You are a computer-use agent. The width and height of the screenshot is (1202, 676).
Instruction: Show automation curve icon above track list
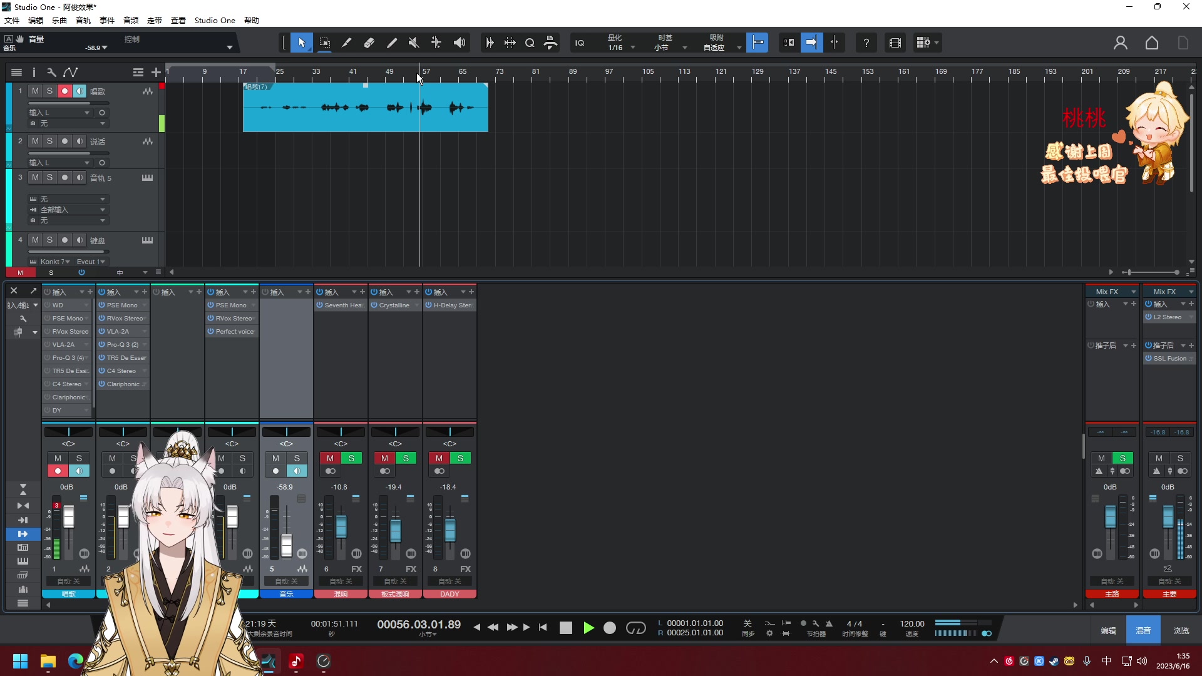click(70, 72)
